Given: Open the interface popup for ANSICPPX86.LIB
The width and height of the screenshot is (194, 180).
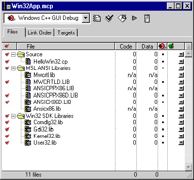Looking at the screenshot, I should click(181, 88).
